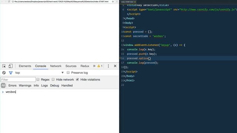
Task: Enable the Preserve log checkbox
Action: pos(68,72)
